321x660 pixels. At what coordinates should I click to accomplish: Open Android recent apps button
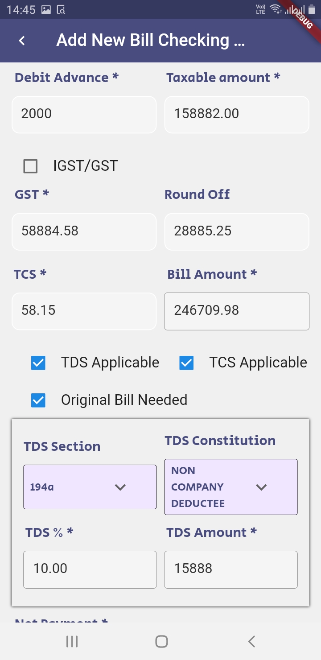coord(72,641)
